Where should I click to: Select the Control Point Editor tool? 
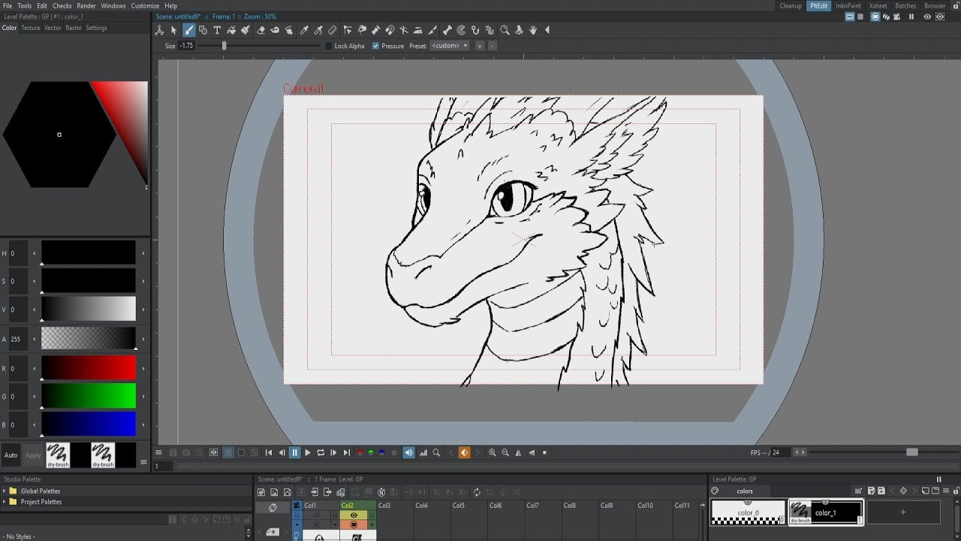348,30
